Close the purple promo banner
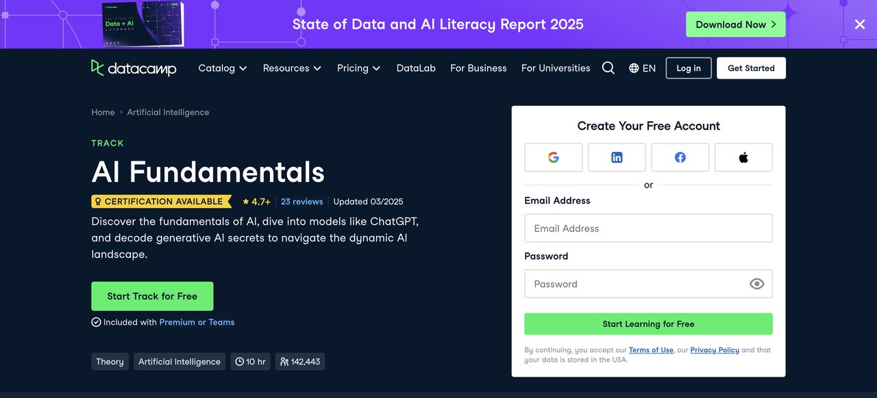This screenshot has height=398, width=877. tap(860, 25)
